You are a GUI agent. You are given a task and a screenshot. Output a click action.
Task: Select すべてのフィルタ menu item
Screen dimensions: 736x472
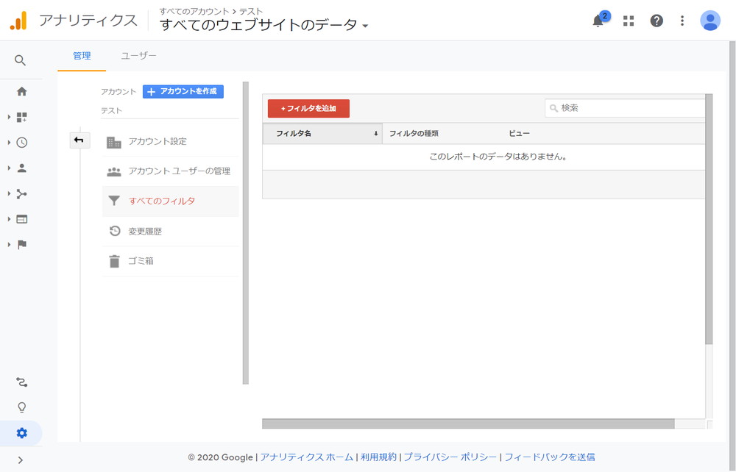coord(171,201)
